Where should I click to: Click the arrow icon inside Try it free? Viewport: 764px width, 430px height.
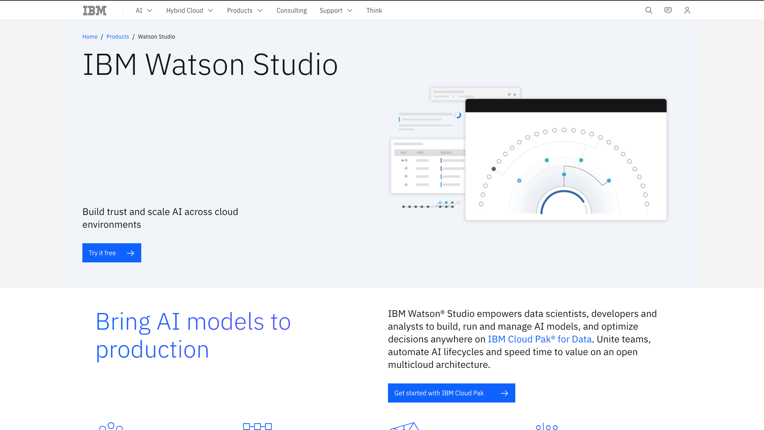click(130, 253)
